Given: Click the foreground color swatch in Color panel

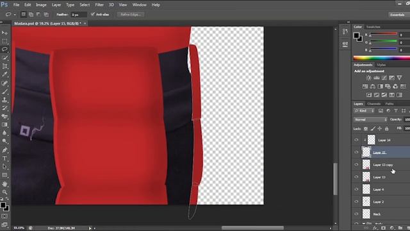Looking at the screenshot, I should [356, 35].
